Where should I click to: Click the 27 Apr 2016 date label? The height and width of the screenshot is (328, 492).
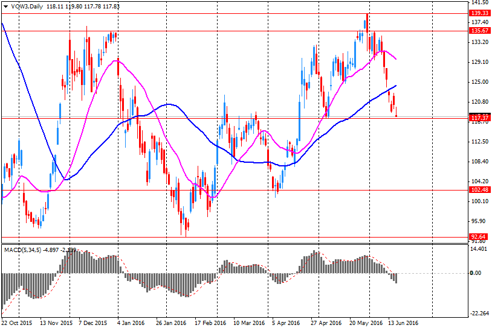(x=326, y=323)
